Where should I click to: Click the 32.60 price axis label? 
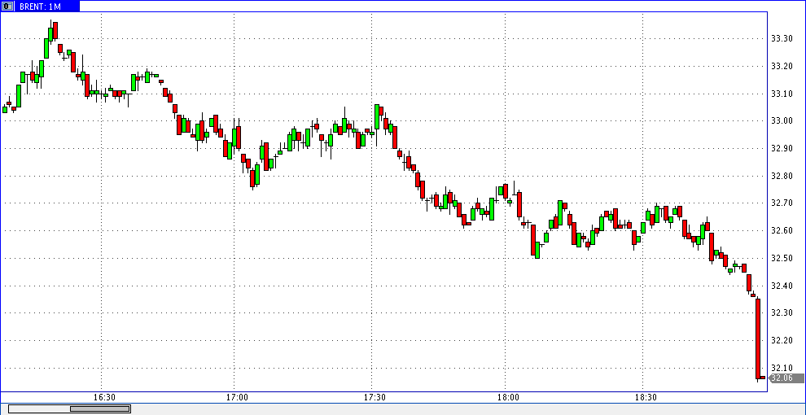tap(782, 230)
